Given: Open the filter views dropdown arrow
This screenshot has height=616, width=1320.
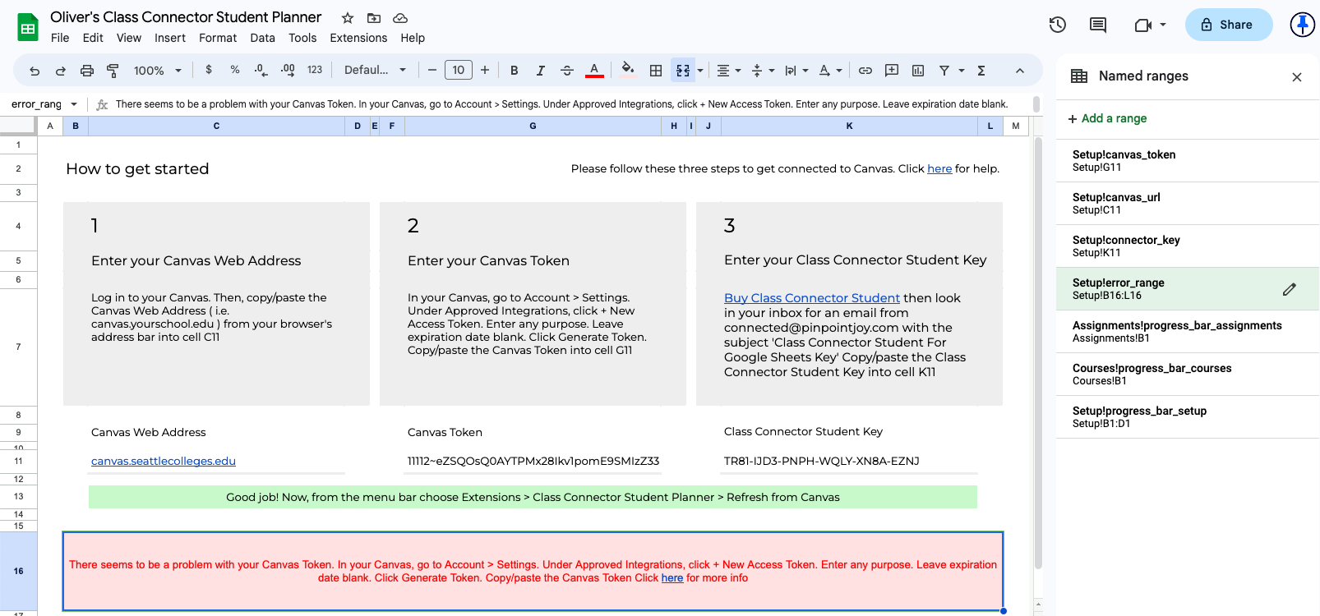Looking at the screenshot, I should point(962,71).
